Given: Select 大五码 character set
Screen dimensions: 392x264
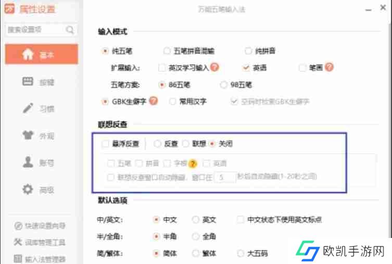Looking at the screenshot, I should (241, 253).
